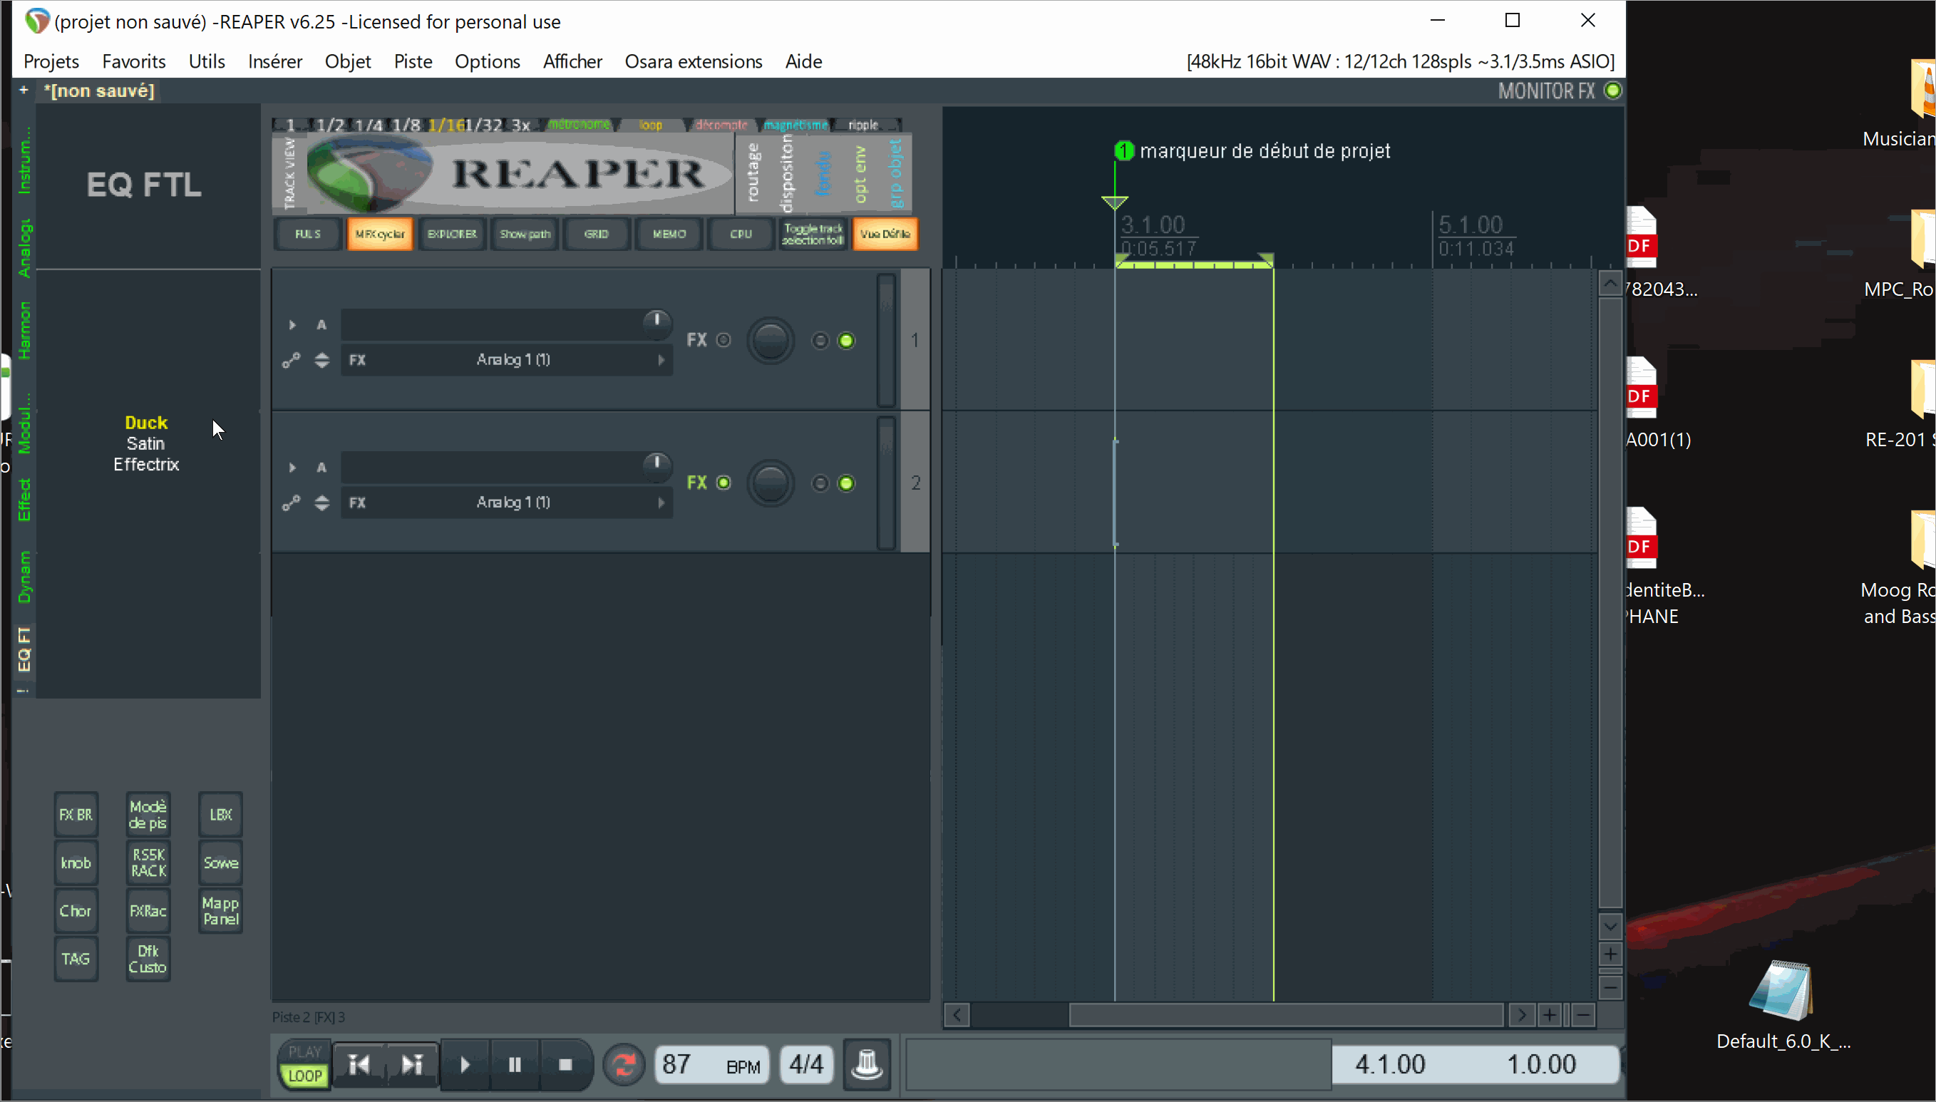1936x1102 pixels.
Task: Click the MEMO button in toolbar
Action: (667, 234)
